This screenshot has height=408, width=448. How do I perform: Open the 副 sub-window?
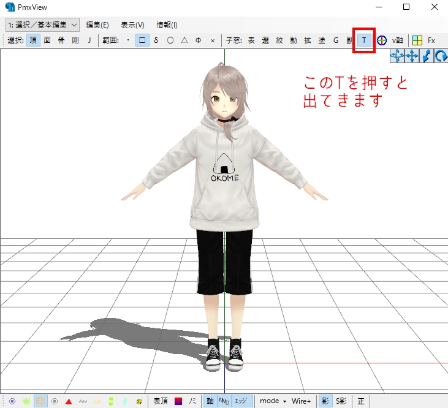(349, 40)
